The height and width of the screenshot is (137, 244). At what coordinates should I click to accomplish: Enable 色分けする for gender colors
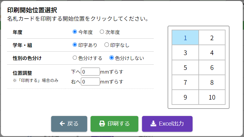click(x=75, y=58)
